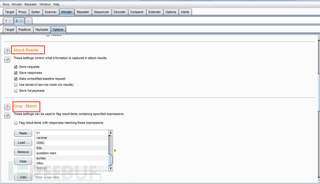Switch to the Repeater tool tab
This screenshot has width=320, height=184.
pos(83,12)
